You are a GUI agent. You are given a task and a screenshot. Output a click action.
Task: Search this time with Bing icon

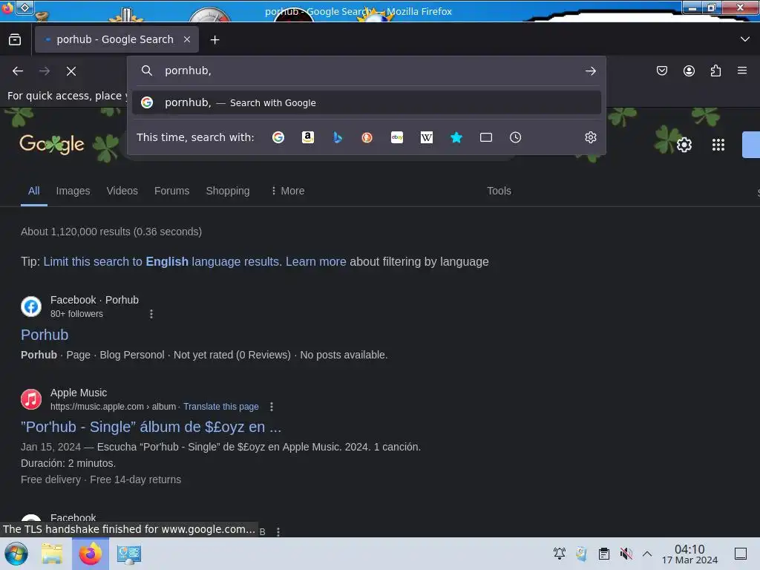338,137
